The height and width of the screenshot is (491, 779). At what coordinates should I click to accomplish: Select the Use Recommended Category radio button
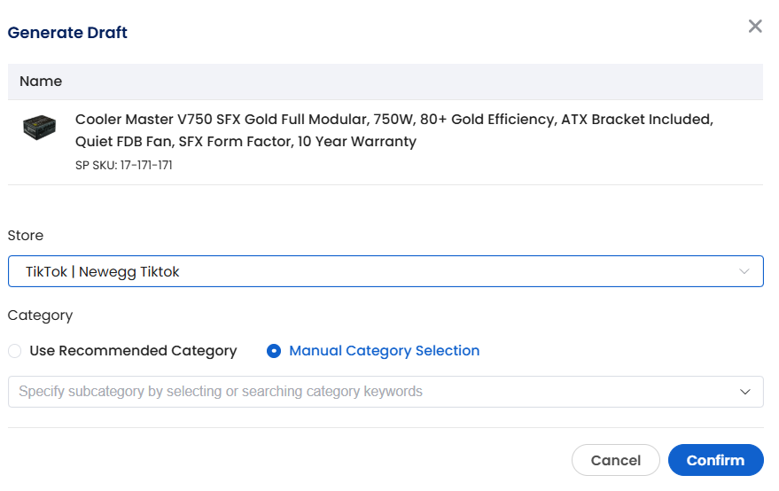tap(15, 351)
